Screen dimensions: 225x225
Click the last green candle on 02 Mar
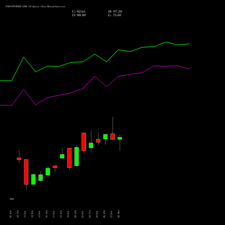(x=120, y=138)
